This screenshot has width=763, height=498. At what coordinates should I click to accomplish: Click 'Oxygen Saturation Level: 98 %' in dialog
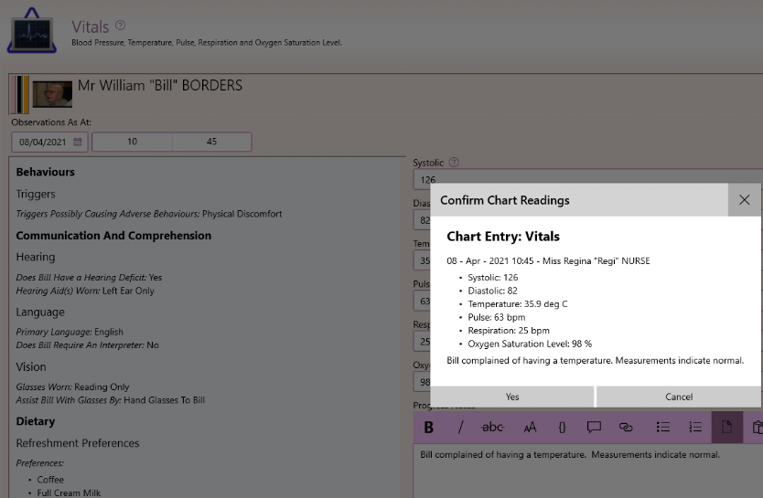coord(530,344)
